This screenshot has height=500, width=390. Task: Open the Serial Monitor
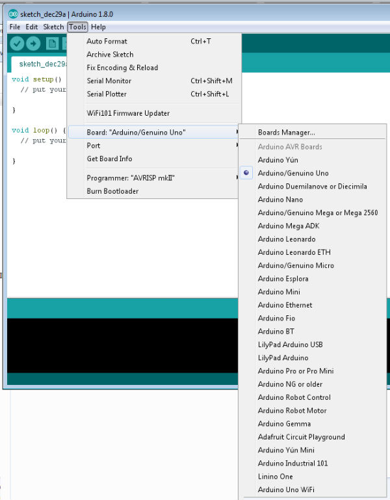tap(109, 81)
